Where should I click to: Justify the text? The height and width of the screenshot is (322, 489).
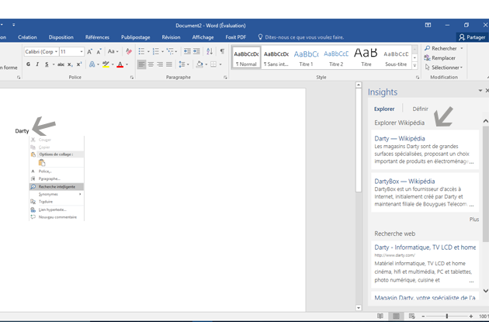(x=169, y=64)
